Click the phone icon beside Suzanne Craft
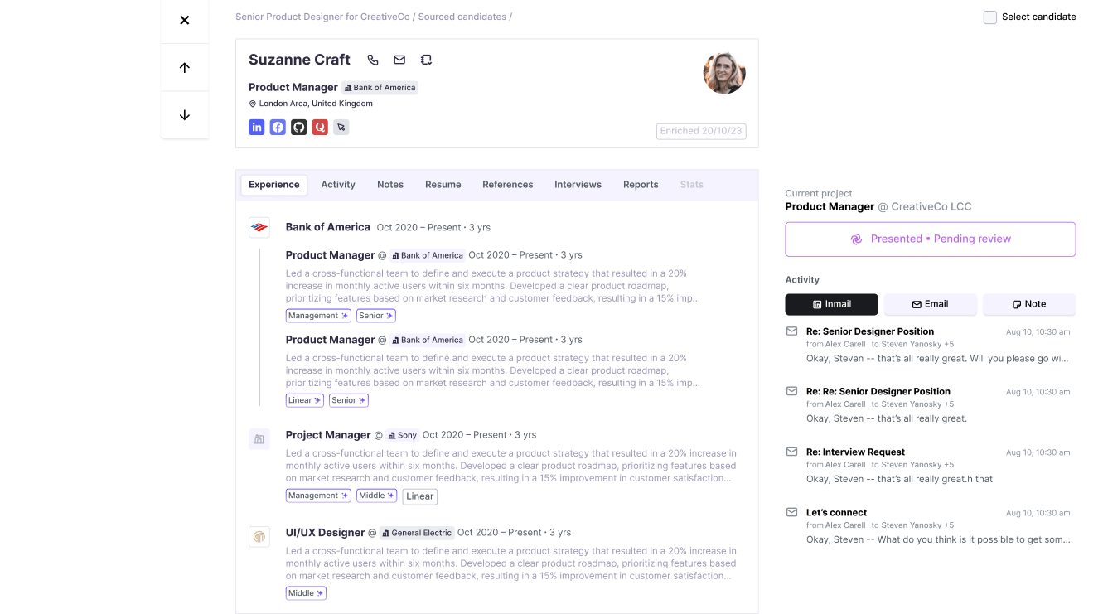This screenshot has height=614, width=1103. (373, 60)
